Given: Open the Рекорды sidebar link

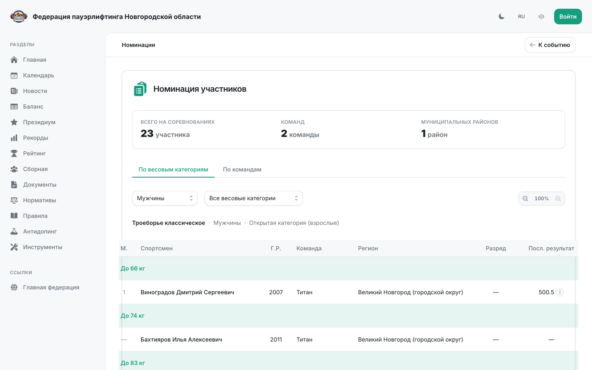Looking at the screenshot, I should coord(36,138).
